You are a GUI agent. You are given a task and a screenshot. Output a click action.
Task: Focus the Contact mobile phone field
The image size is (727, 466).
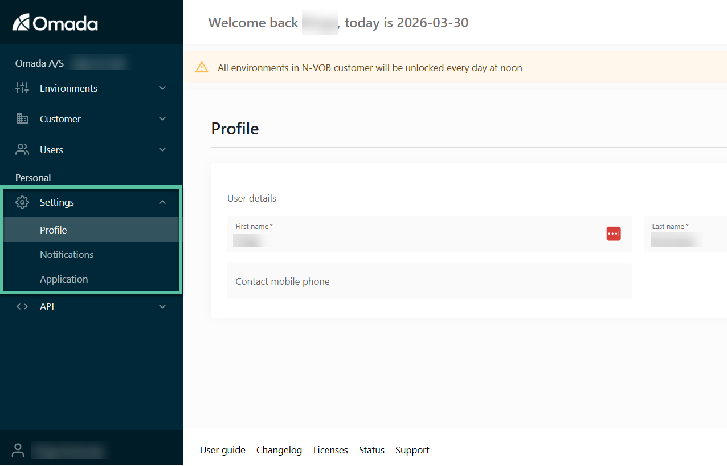pyautogui.click(x=430, y=281)
